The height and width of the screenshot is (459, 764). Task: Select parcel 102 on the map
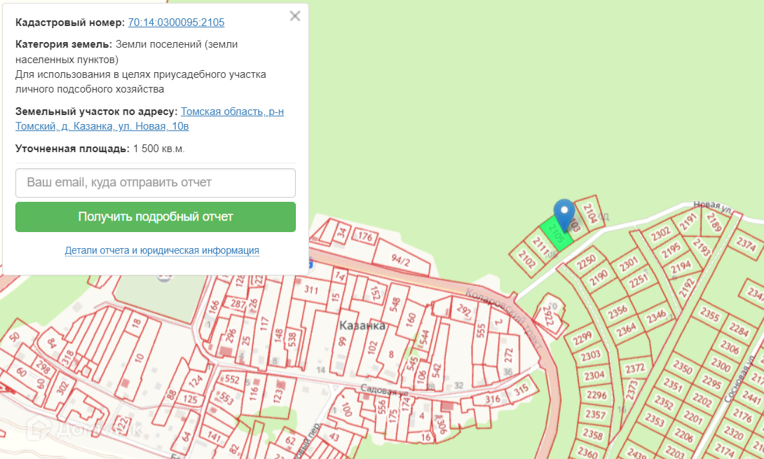372,348
